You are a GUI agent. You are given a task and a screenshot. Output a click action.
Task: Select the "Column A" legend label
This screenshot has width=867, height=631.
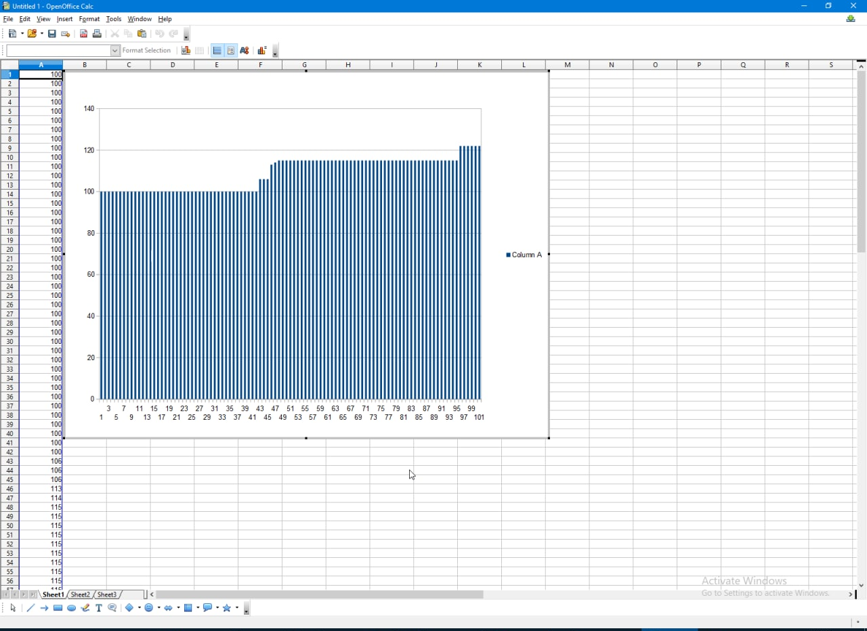coord(527,255)
